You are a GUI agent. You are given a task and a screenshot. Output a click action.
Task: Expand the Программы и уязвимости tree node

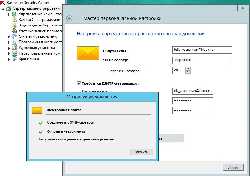[x=9, y=42]
